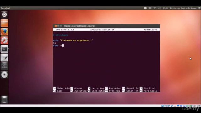
Task: Click '^T Para Spell' nano shortcut
Action: pyautogui.click(x=148, y=91)
